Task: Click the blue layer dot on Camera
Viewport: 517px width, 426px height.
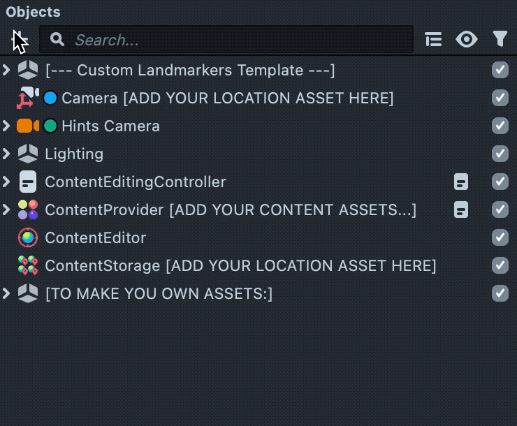Action: [50, 98]
